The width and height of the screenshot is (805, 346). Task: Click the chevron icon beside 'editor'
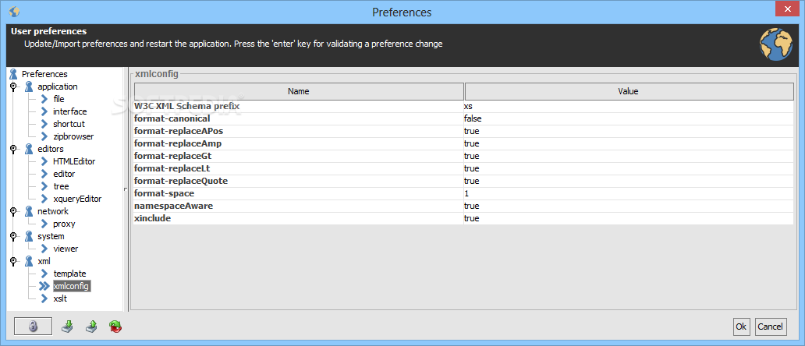click(x=44, y=174)
